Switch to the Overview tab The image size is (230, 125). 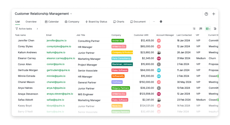tap(31, 22)
